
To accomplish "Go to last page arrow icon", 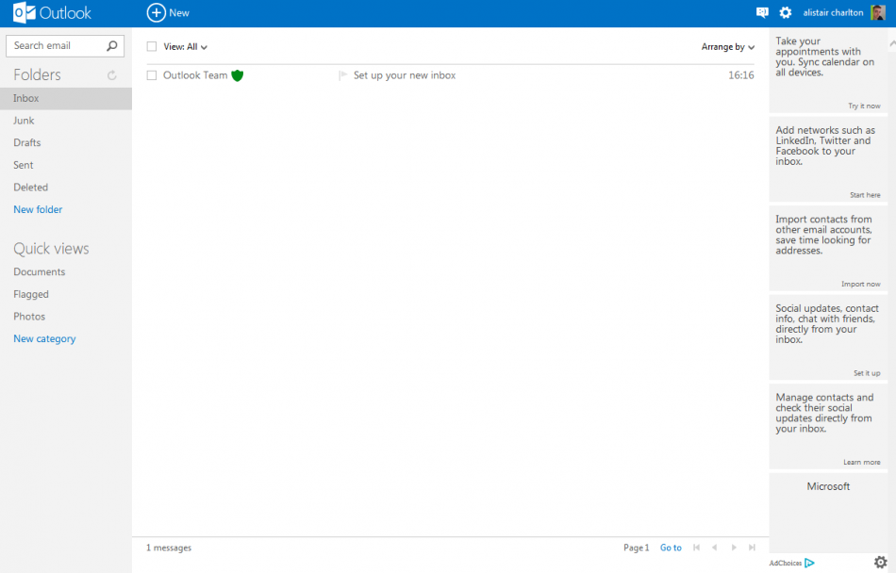I will click(x=752, y=548).
